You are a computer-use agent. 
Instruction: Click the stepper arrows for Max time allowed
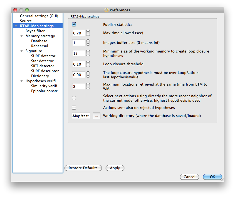click(88, 33)
